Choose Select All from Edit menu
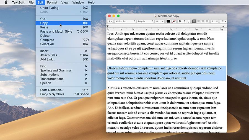Image resolution: width=249 pixels, height=140 pixels. (x=63, y=44)
